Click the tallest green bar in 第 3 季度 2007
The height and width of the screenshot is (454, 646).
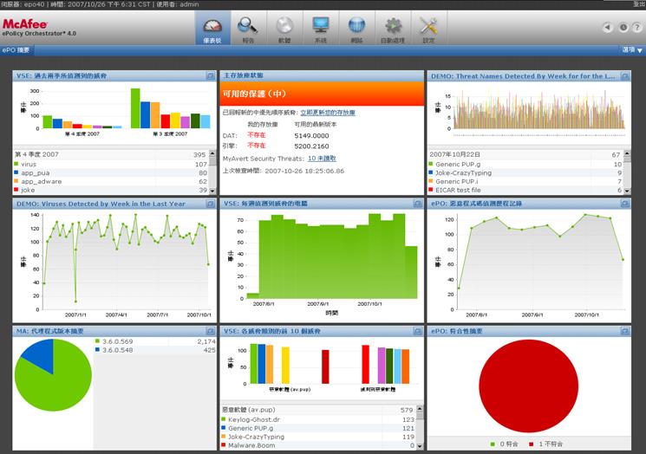click(135, 108)
